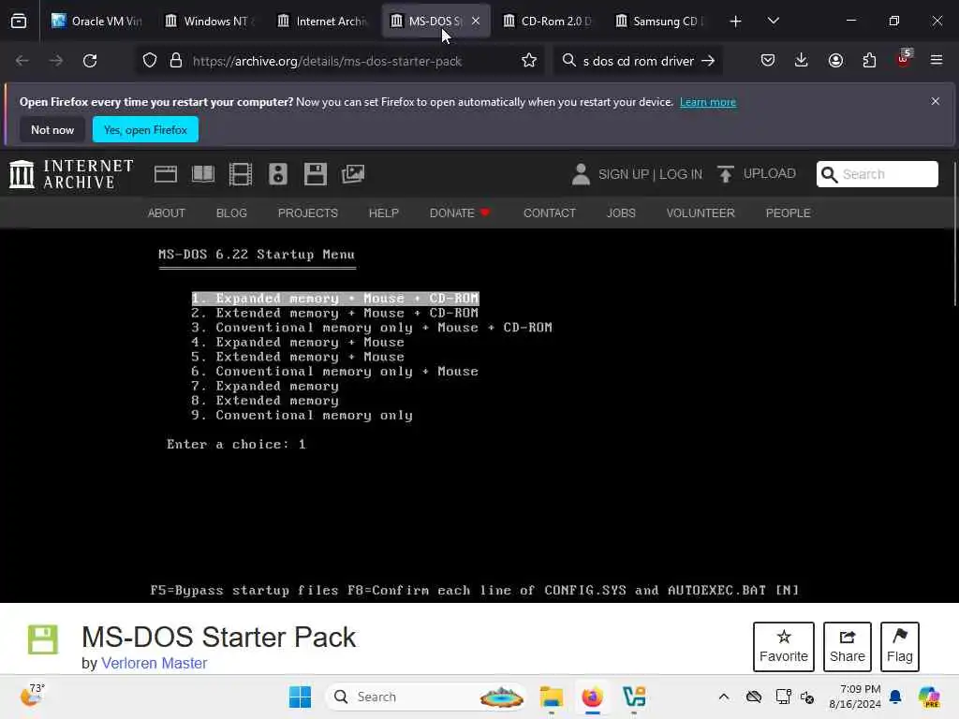This screenshot has height=719, width=959.
Task: Open the uBlock extension icon
Action: click(904, 59)
